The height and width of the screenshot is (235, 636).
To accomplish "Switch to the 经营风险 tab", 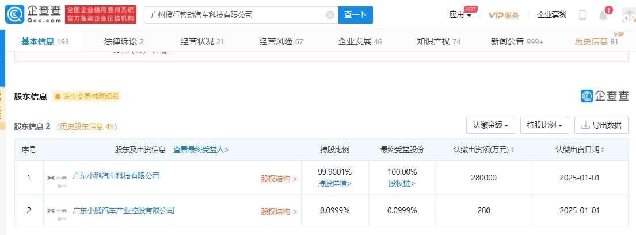I will 281,41.
